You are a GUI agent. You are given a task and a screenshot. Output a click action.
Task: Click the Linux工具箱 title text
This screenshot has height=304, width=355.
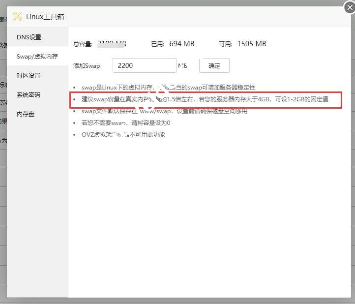[45, 17]
